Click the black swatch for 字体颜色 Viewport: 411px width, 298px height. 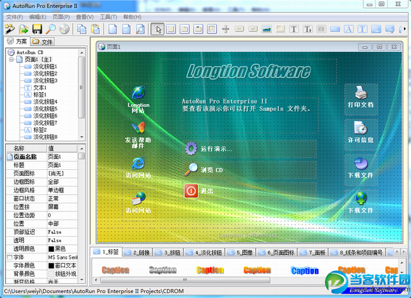pos(51,266)
